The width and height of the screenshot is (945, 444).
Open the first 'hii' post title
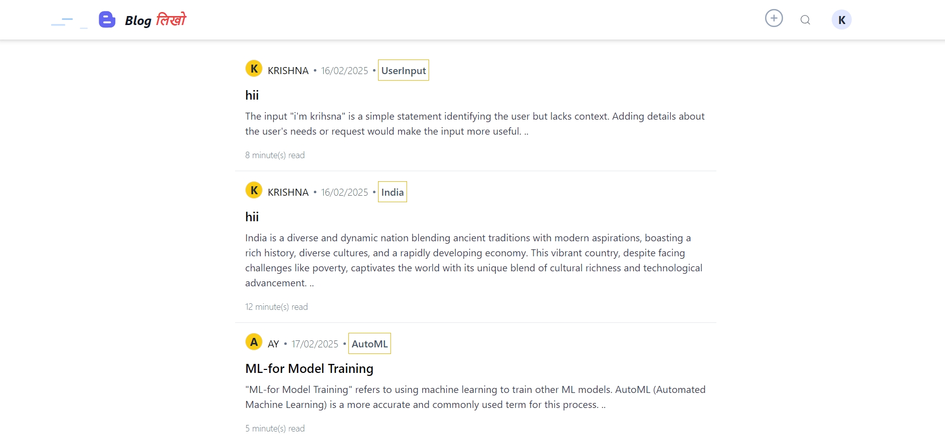coord(252,95)
